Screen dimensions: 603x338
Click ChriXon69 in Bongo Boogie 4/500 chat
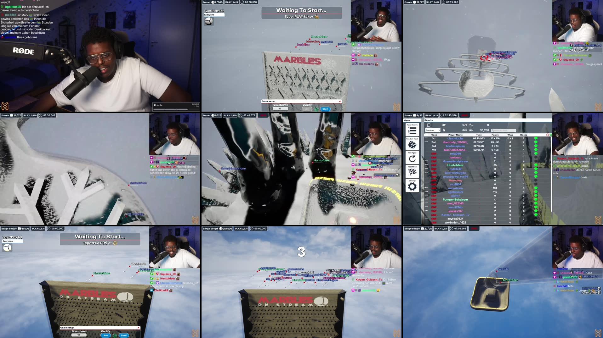[x=161, y=291]
